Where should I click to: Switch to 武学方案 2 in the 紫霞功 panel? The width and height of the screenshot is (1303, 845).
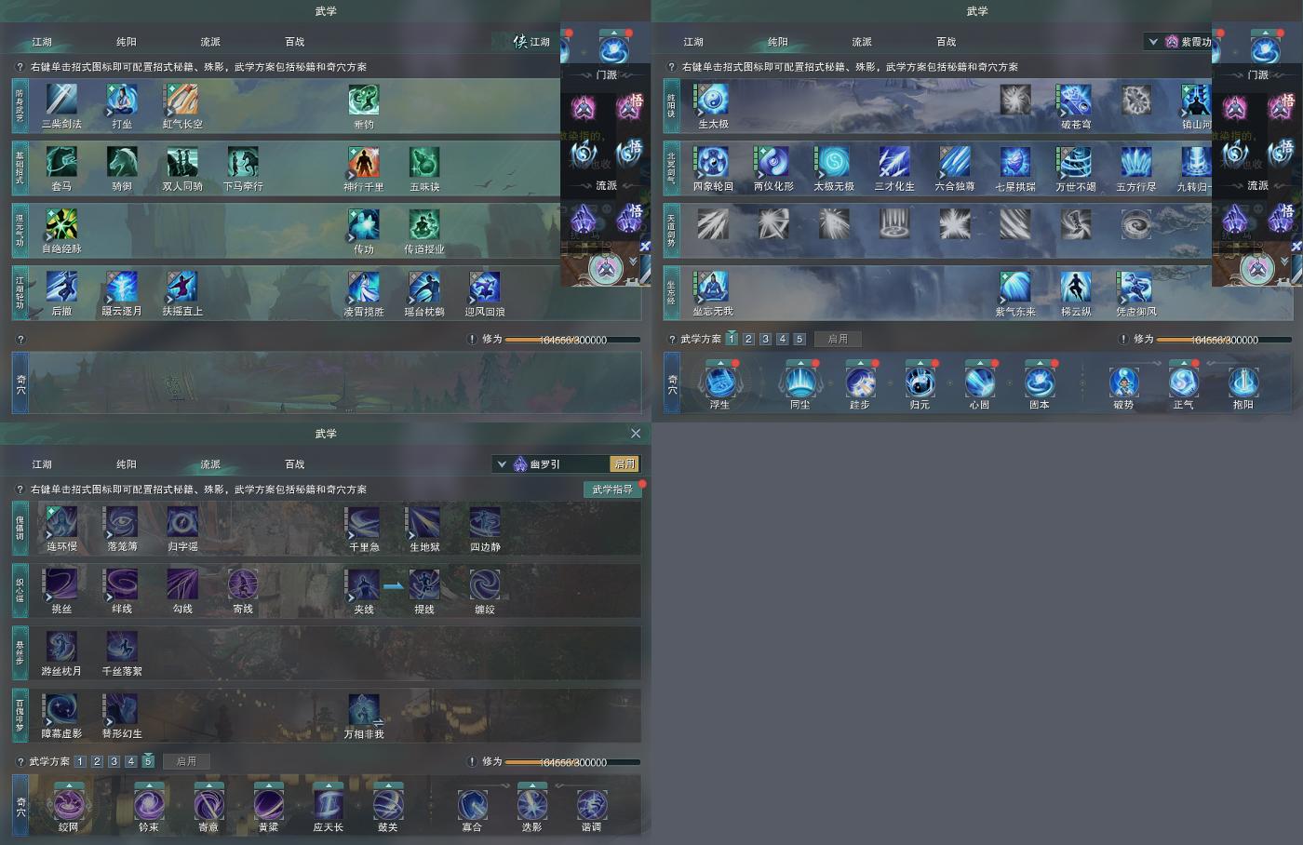pyautogui.click(x=748, y=339)
